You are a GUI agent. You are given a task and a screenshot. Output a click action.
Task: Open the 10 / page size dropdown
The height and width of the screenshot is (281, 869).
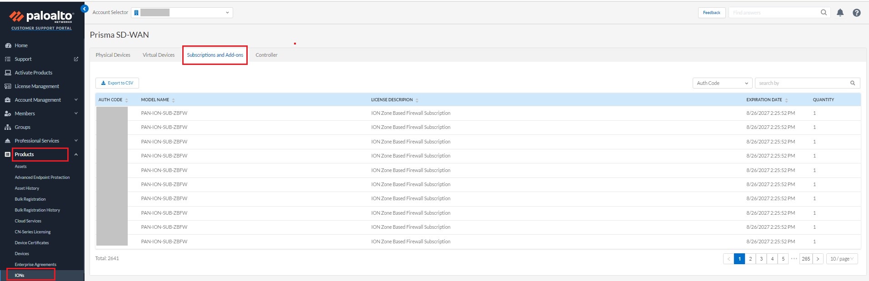point(842,259)
